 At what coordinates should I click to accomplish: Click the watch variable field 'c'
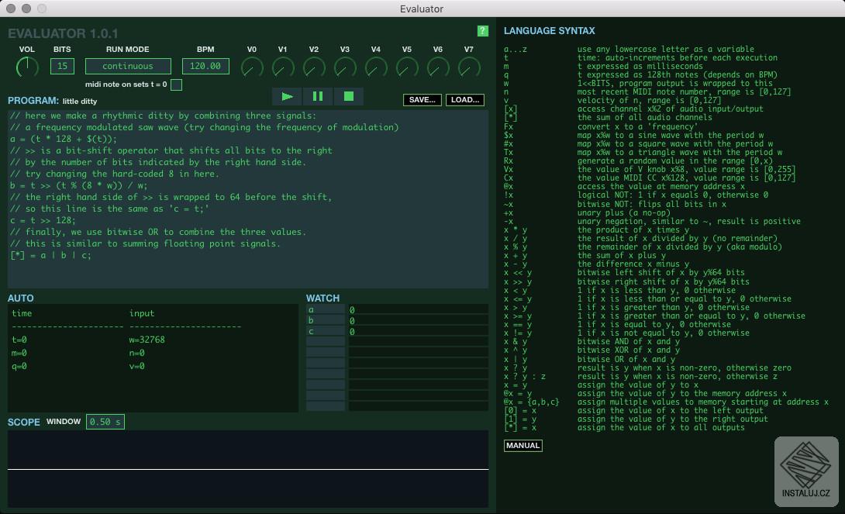click(x=325, y=331)
